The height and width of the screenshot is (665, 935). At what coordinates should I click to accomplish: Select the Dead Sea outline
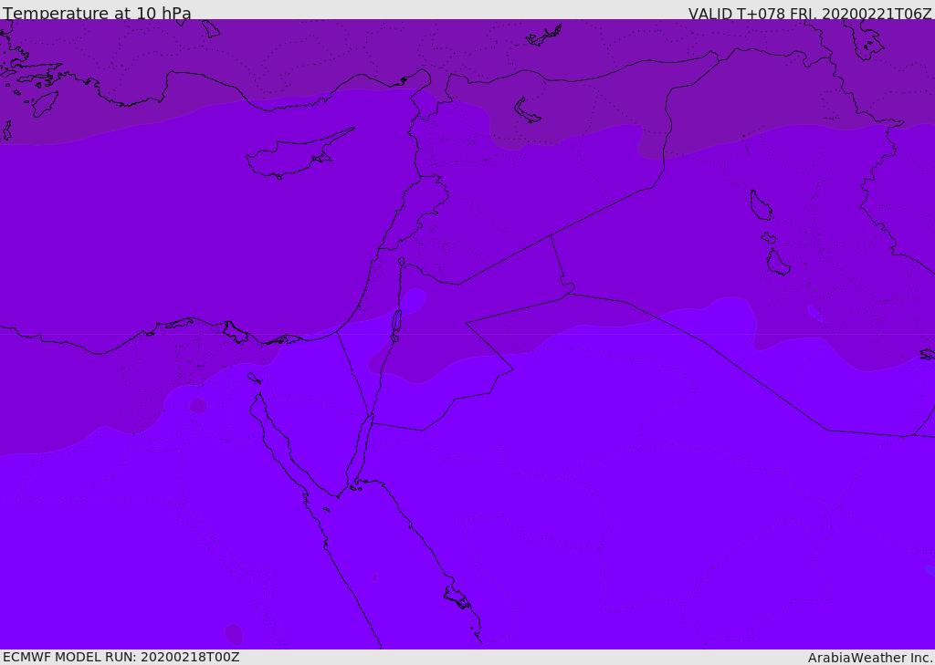396,322
